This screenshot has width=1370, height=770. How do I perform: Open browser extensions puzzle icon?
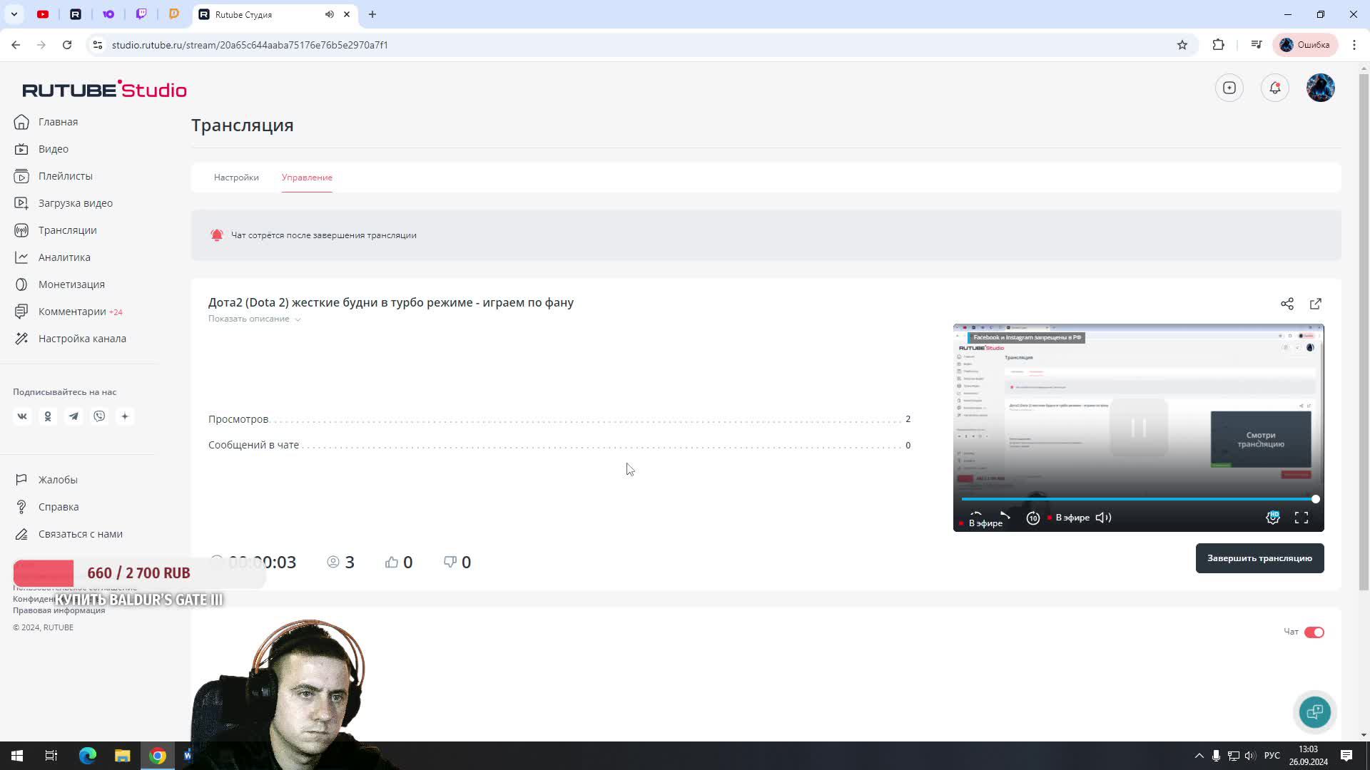(x=1218, y=45)
